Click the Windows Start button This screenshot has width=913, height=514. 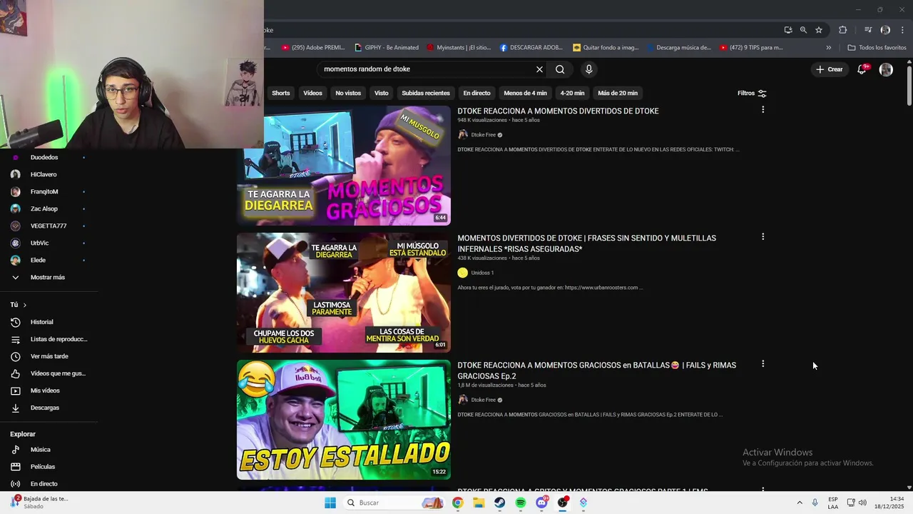click(330, 503)
